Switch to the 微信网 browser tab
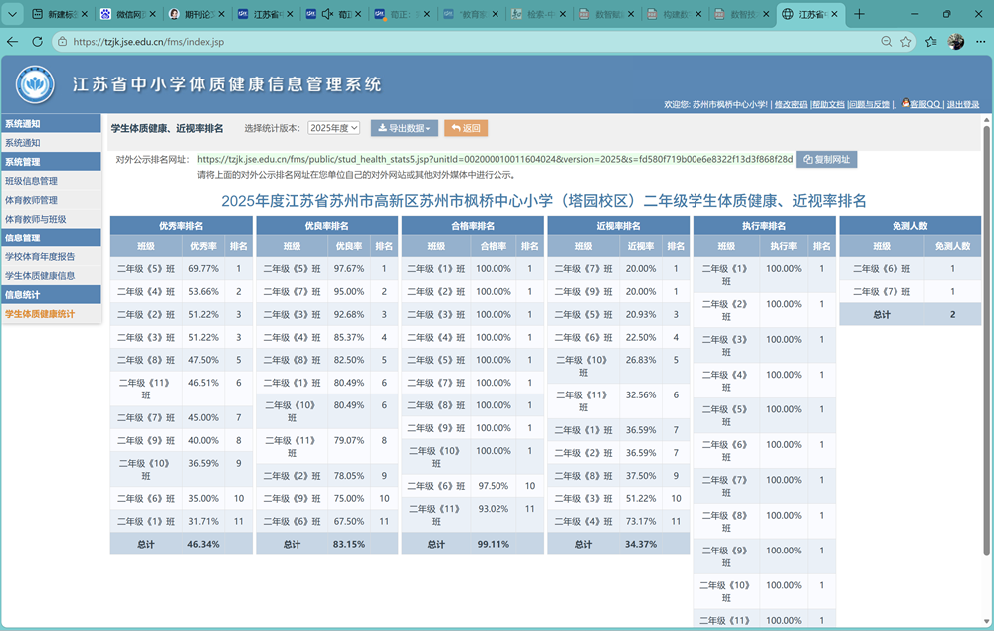The width and height of the screenshot is (994, 631). (x=128, y=14)
